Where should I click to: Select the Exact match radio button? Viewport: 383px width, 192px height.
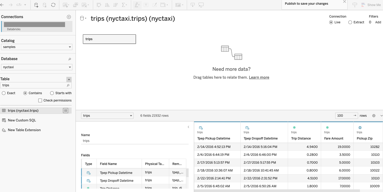pyautogui.click(x=4, y=93)
